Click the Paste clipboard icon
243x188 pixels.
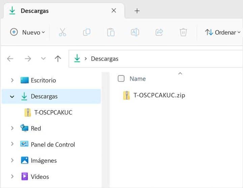[x=111, y=32]
